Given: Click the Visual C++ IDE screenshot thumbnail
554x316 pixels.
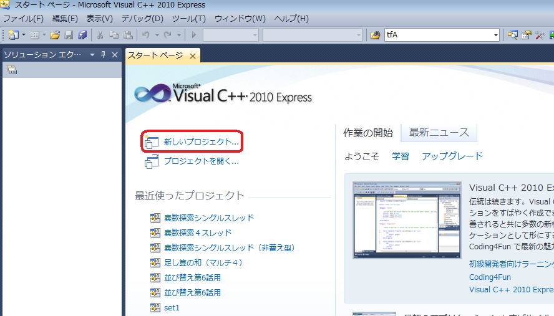Looking at the screenshot, I should (407, 220).
